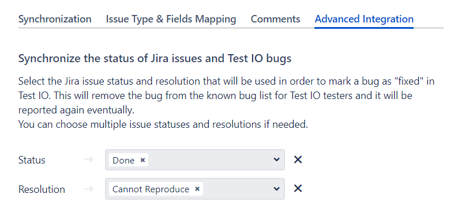Image resolution: width=469 pixels, height=213 pixels.
Task: Select the Advanced Integration tab
Action: [364, 19]
